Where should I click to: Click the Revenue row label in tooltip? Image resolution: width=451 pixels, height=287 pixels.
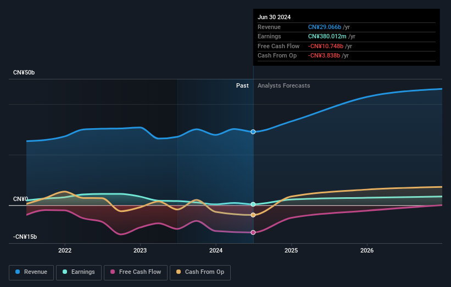tap(269, 27)
